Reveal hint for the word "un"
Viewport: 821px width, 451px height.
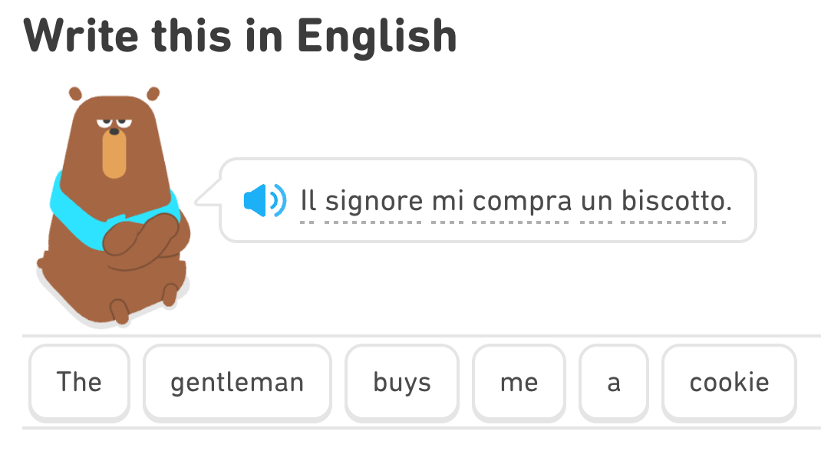point(596,201)
